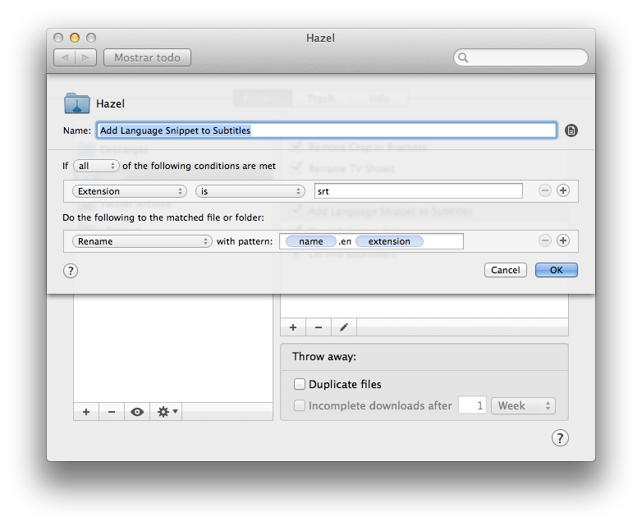
Task: Confirm the rule with OK
Action: click(x=557, y=270)
